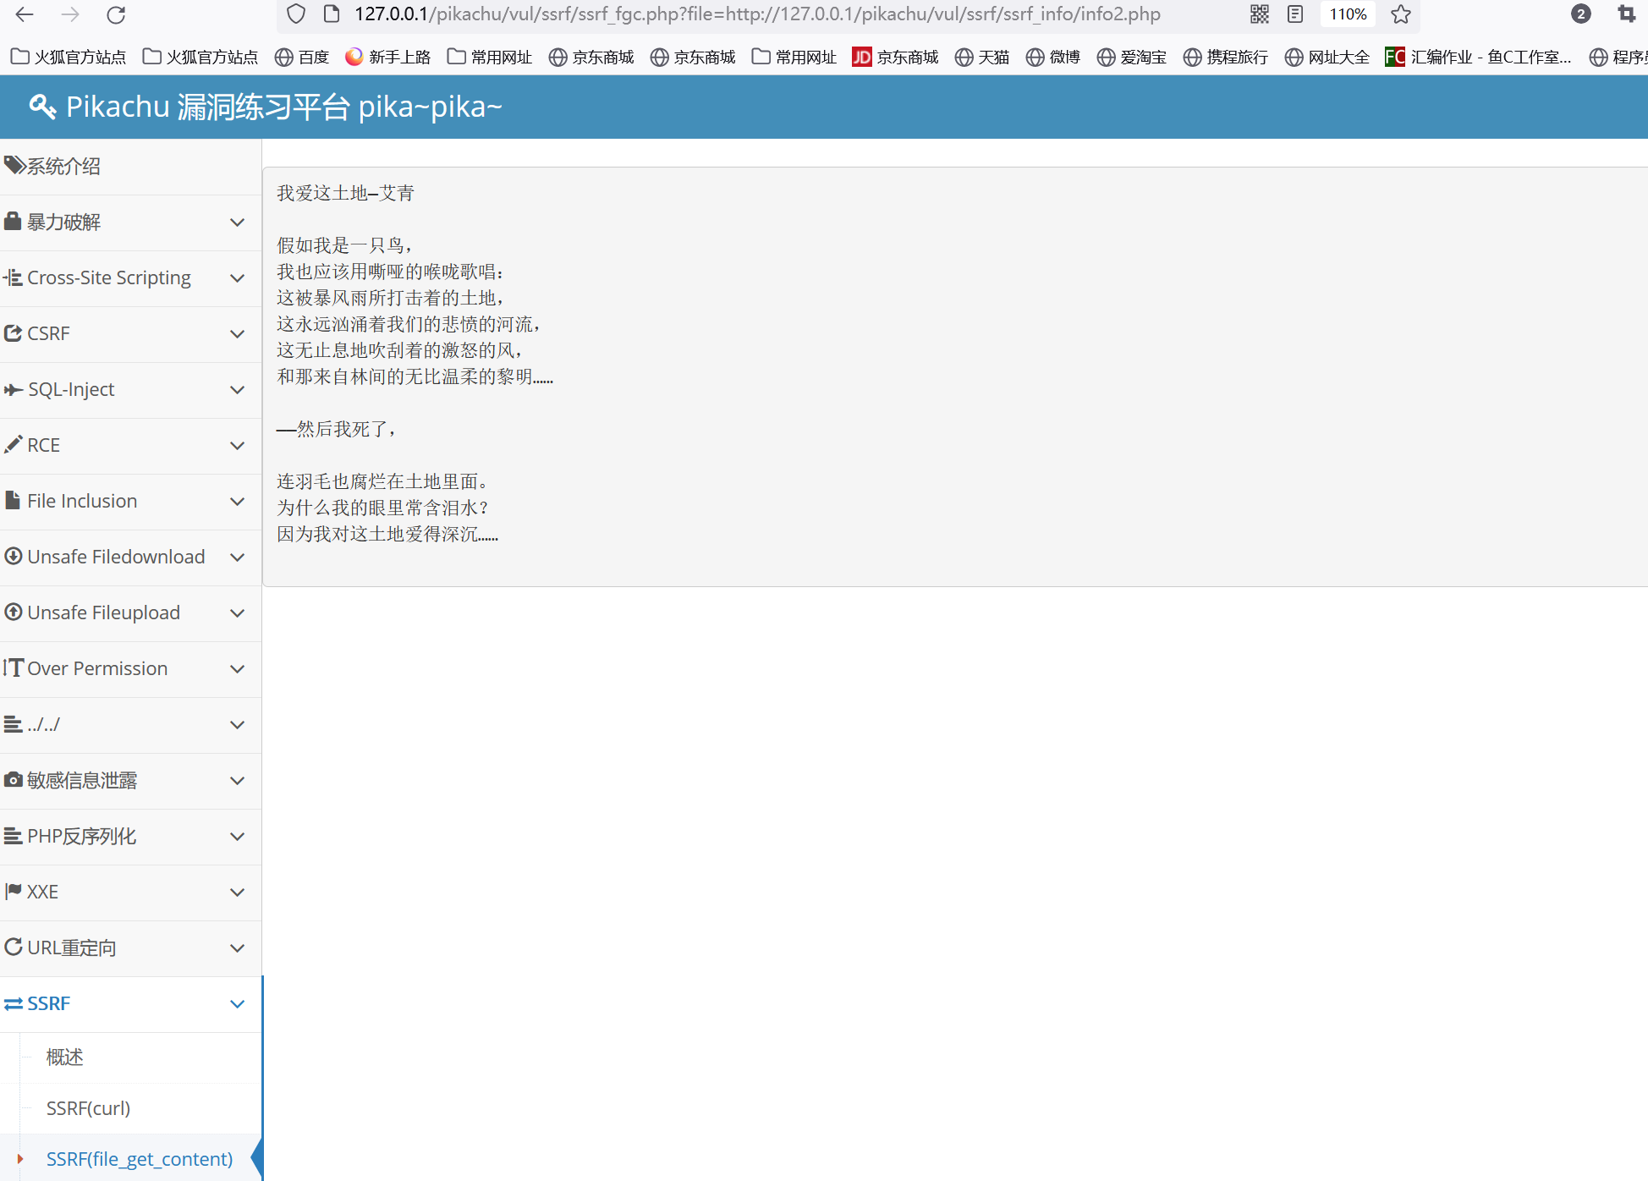This screenshot has height=1181, width=1648.
Task: Open the shield tracking protection icon
Action: coord(296,14)
